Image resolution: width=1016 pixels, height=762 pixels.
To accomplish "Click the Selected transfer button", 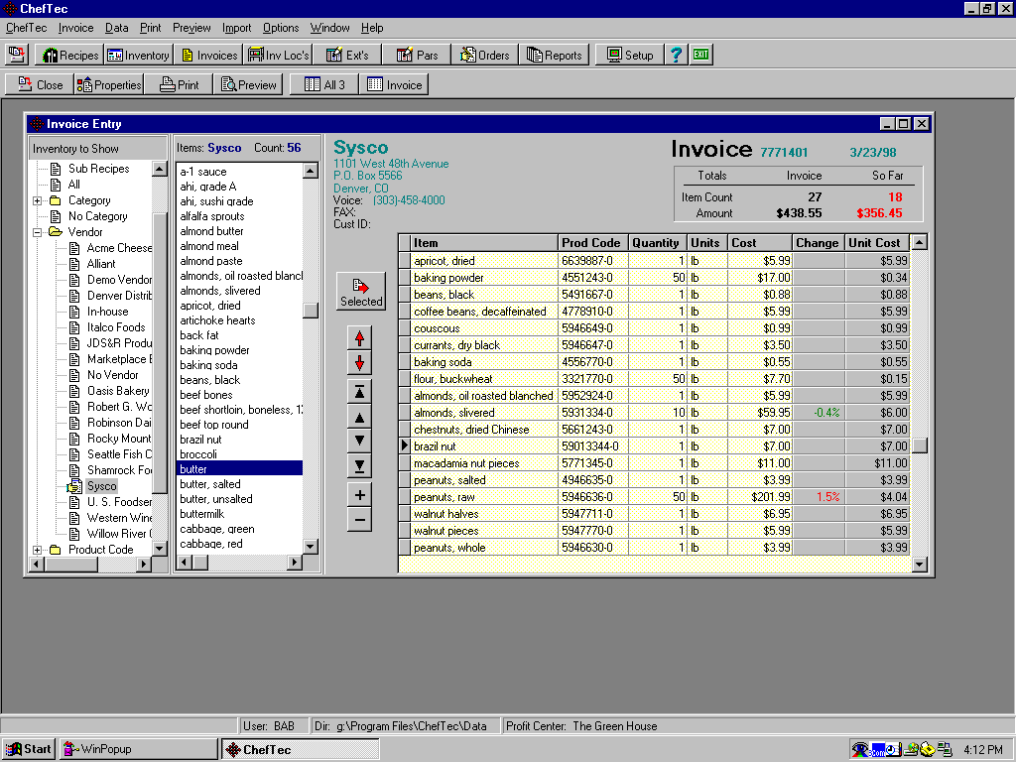I will (x=361, y=291).
